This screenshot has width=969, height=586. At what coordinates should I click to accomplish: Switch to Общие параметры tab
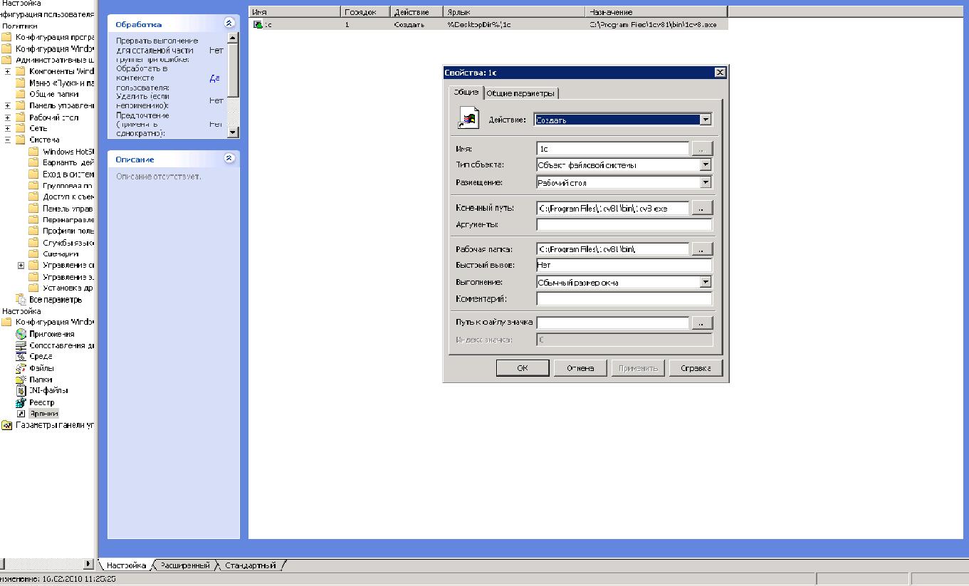pos(521,93)
